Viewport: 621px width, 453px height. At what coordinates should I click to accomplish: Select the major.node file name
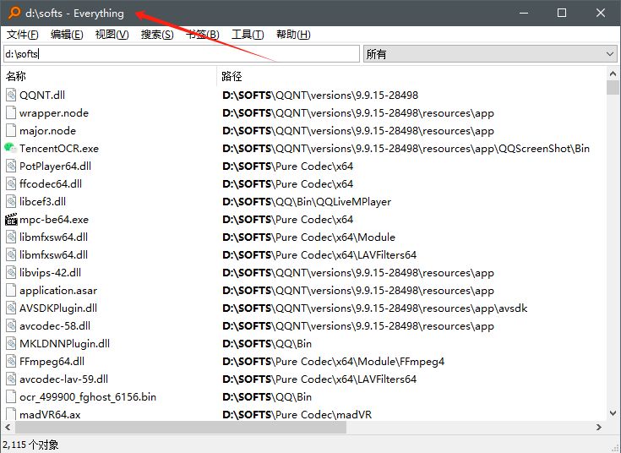(47, 130)
